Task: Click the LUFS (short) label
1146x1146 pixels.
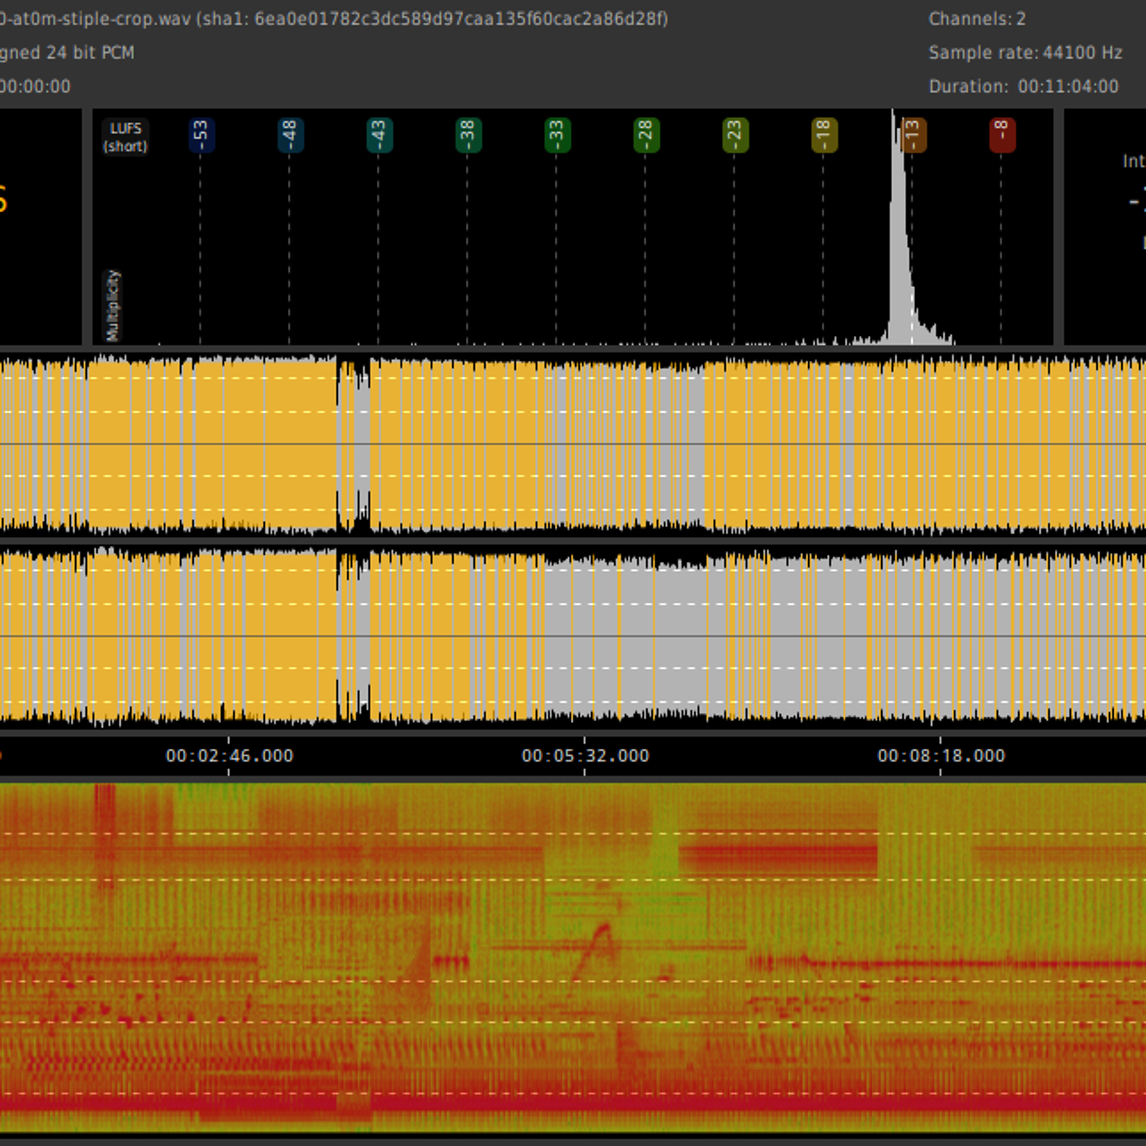Action: pyautogui.click(x=125, y=137)
